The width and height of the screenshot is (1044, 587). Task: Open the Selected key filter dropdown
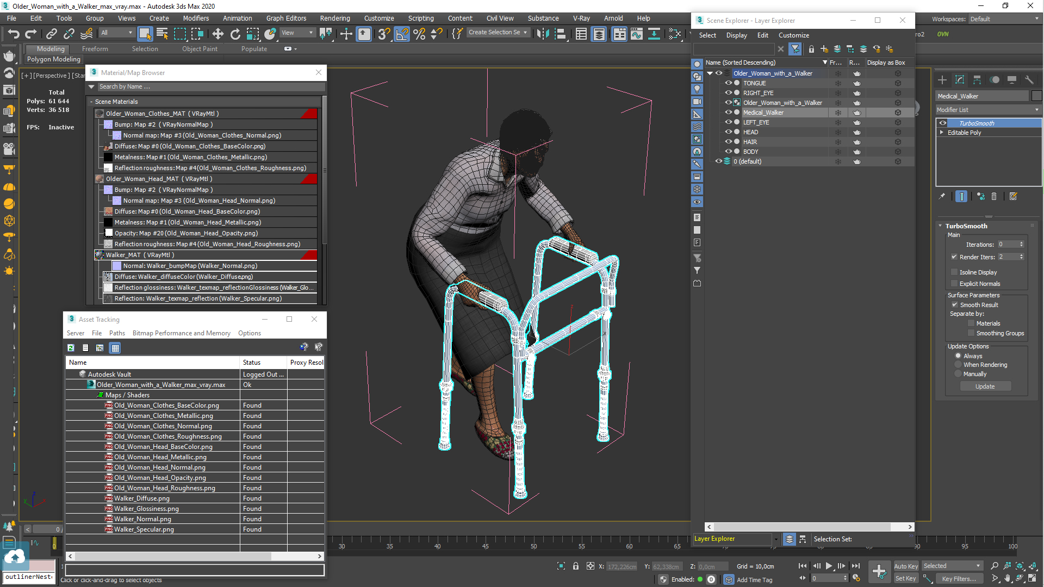[952, 566]
